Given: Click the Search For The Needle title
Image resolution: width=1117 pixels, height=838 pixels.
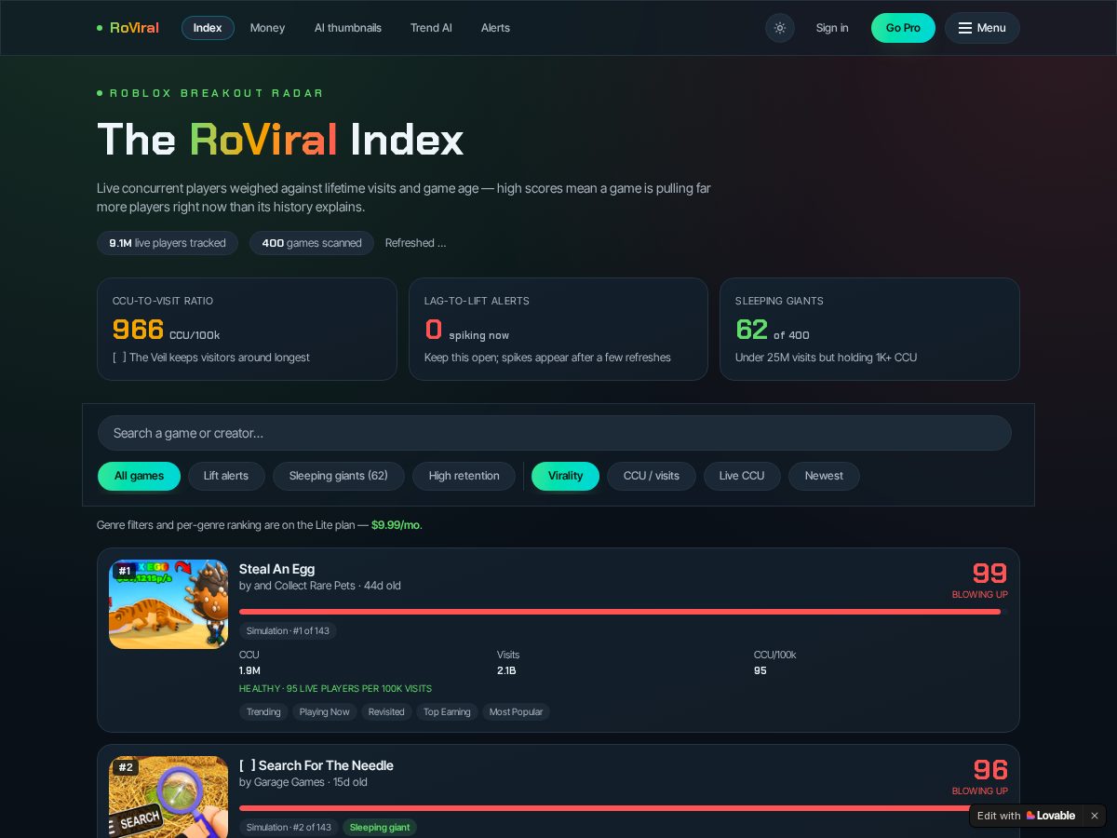Looking at the screenshot, I should point(316,765).
